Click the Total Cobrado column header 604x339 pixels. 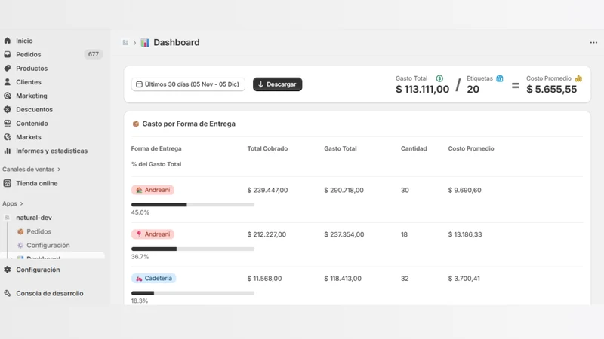point(267,148)
